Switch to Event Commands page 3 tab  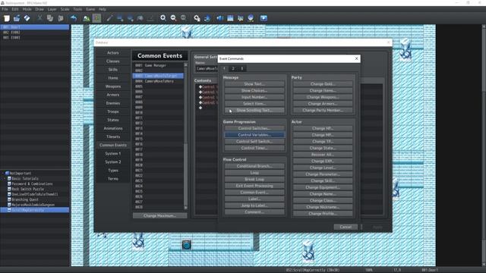pyautogui.click(x=242, y=69)
